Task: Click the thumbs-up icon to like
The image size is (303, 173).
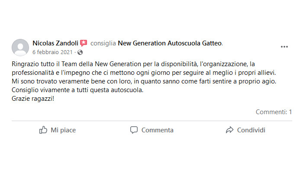Action: tap(43, 130)
